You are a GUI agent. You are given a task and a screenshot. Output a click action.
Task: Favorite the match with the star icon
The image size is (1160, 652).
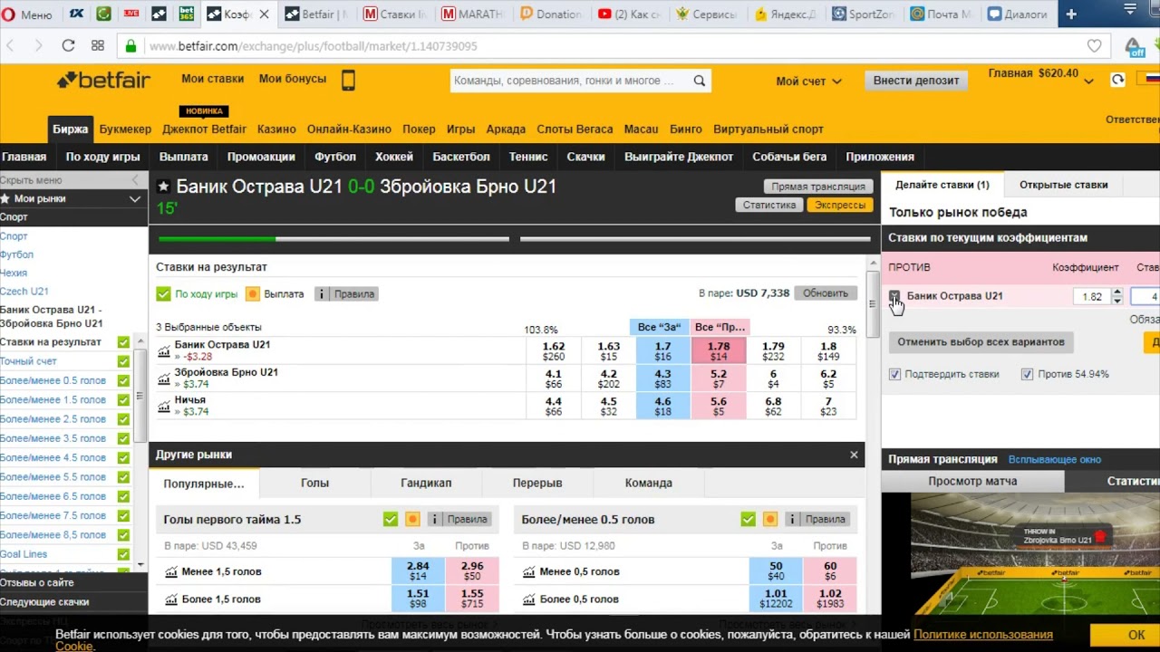coord(163,187)
